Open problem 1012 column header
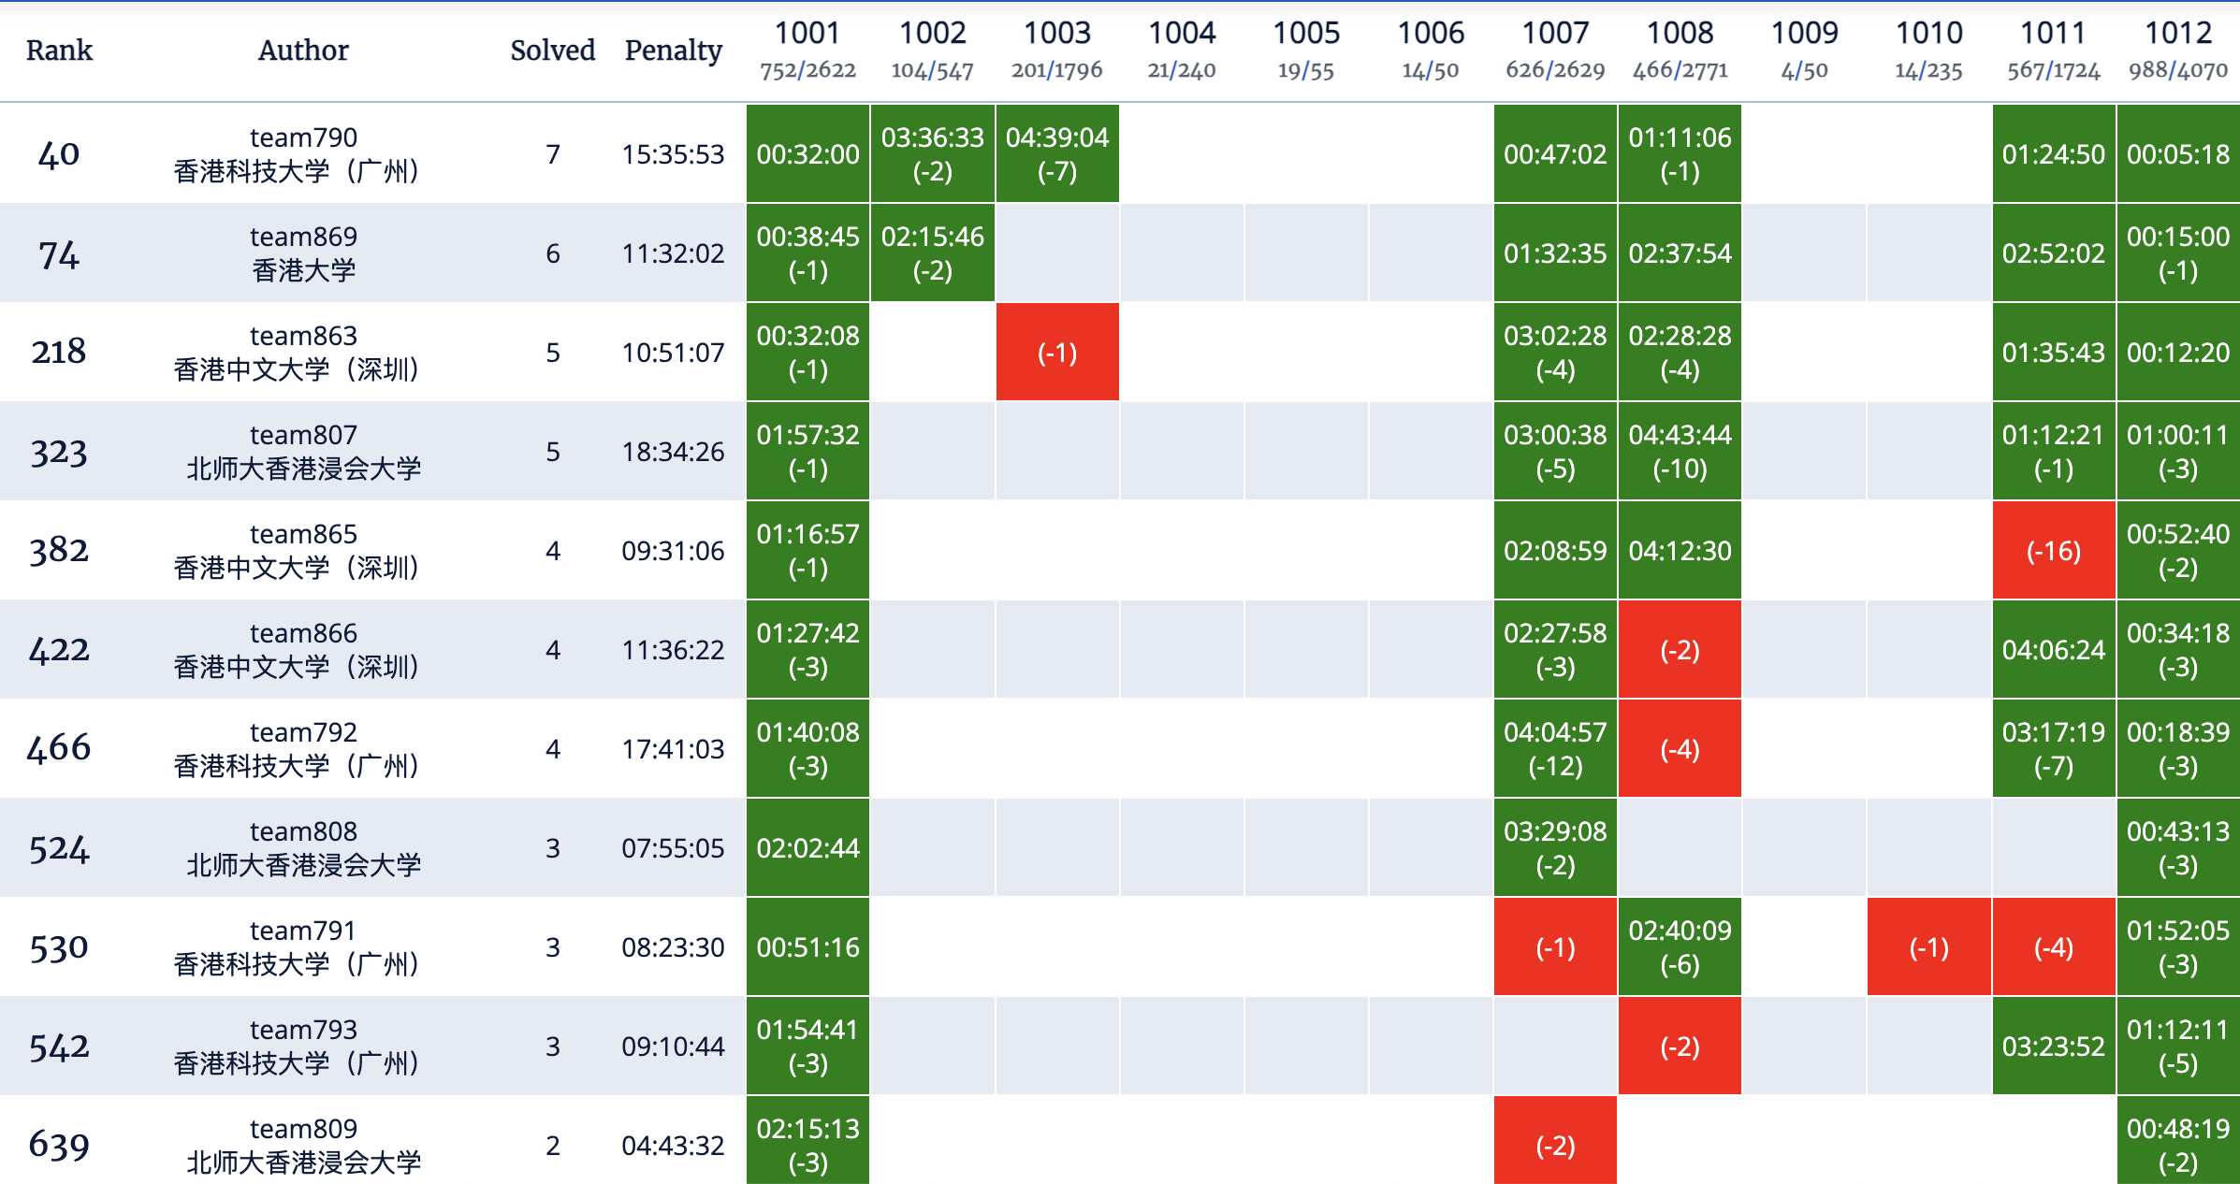Screen dimensions: 2240x1184 pyautogui.click(x=2178, y=51)
